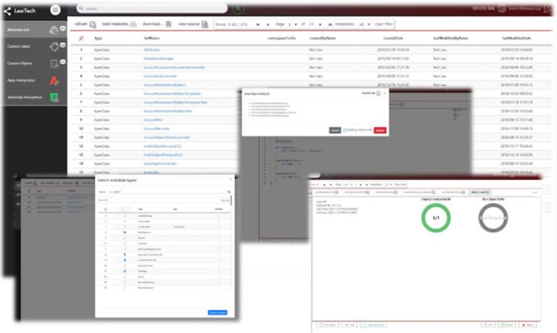This screenshot has width=557, height=333.
Task: Expand the download dropdown in toolbar
Action: pos(168,24)
